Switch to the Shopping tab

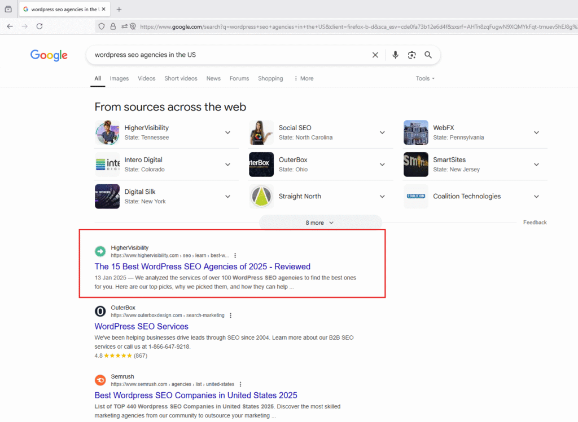(x=270, y=78)
